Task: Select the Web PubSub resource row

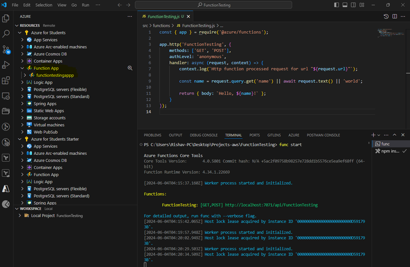Action: pyautogui.click(x=75, y=132)
